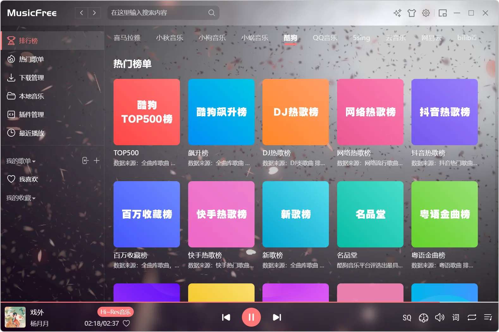Open 抖音热歌榜 chart card
The image size is (499, 332).
point(445,112)
